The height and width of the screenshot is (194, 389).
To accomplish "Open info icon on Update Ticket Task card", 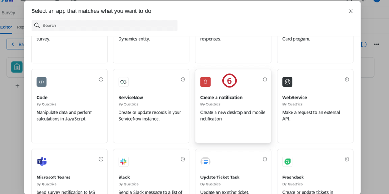I will [x=265, y=159].
